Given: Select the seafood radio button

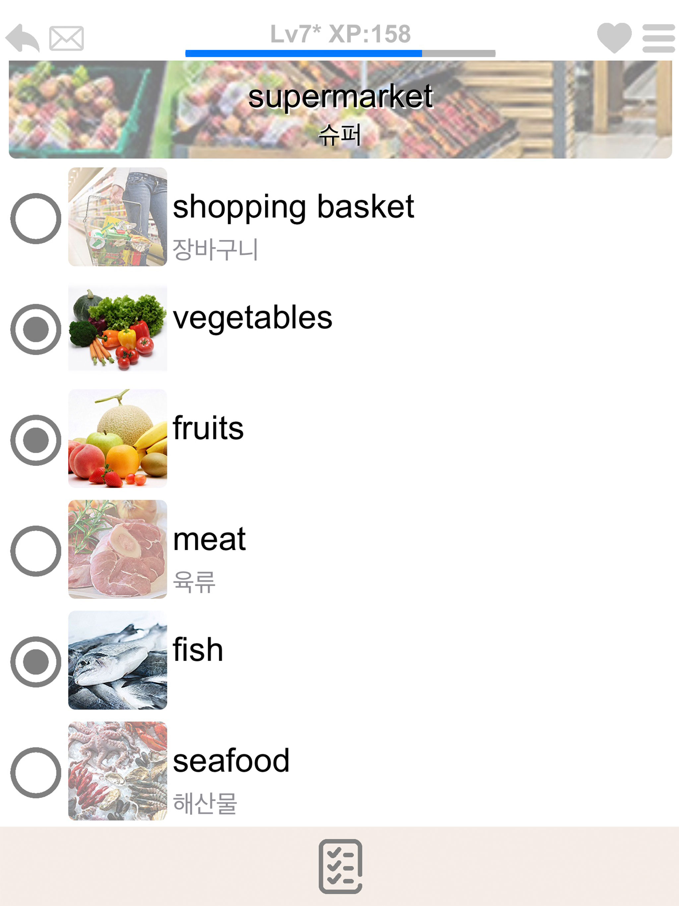Looking at the screenshot, I should 35,772.
